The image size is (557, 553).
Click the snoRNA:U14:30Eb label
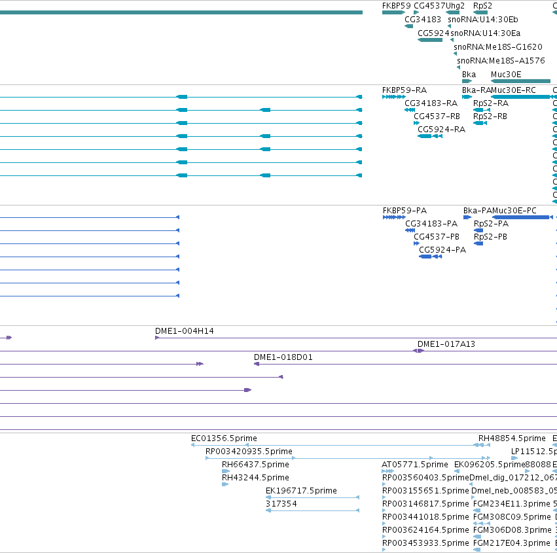[483, 20]
